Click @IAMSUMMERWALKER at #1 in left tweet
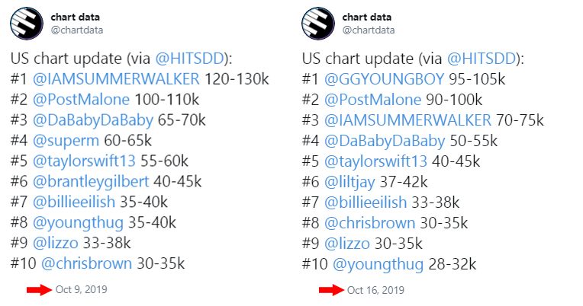 (116, 79)
